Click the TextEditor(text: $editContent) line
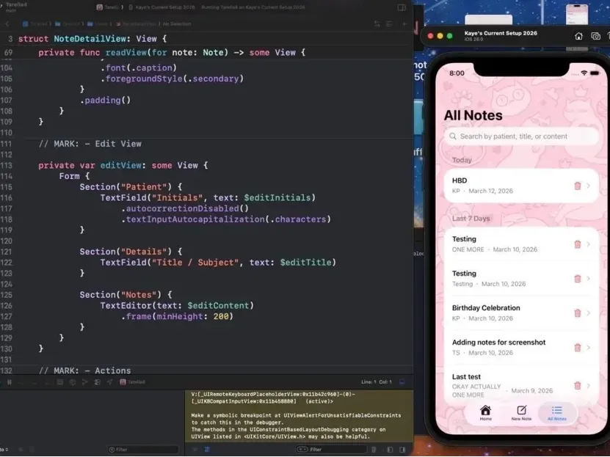610x457 pixels. [177, 306]
